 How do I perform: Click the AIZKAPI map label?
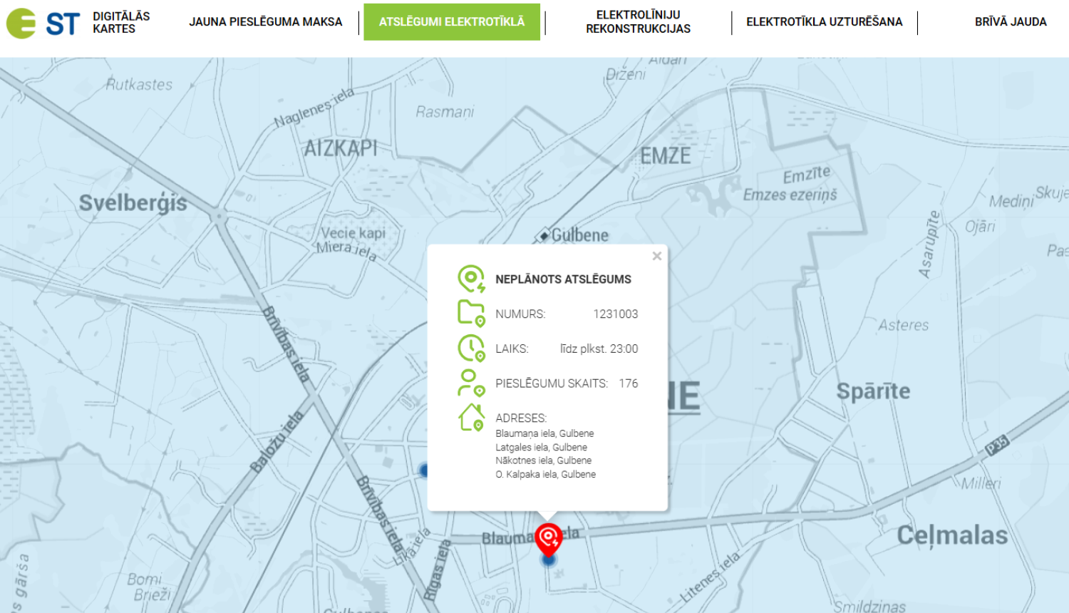tap(341, 148)
